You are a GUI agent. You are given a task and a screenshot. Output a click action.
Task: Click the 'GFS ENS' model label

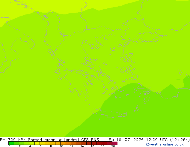90,140
